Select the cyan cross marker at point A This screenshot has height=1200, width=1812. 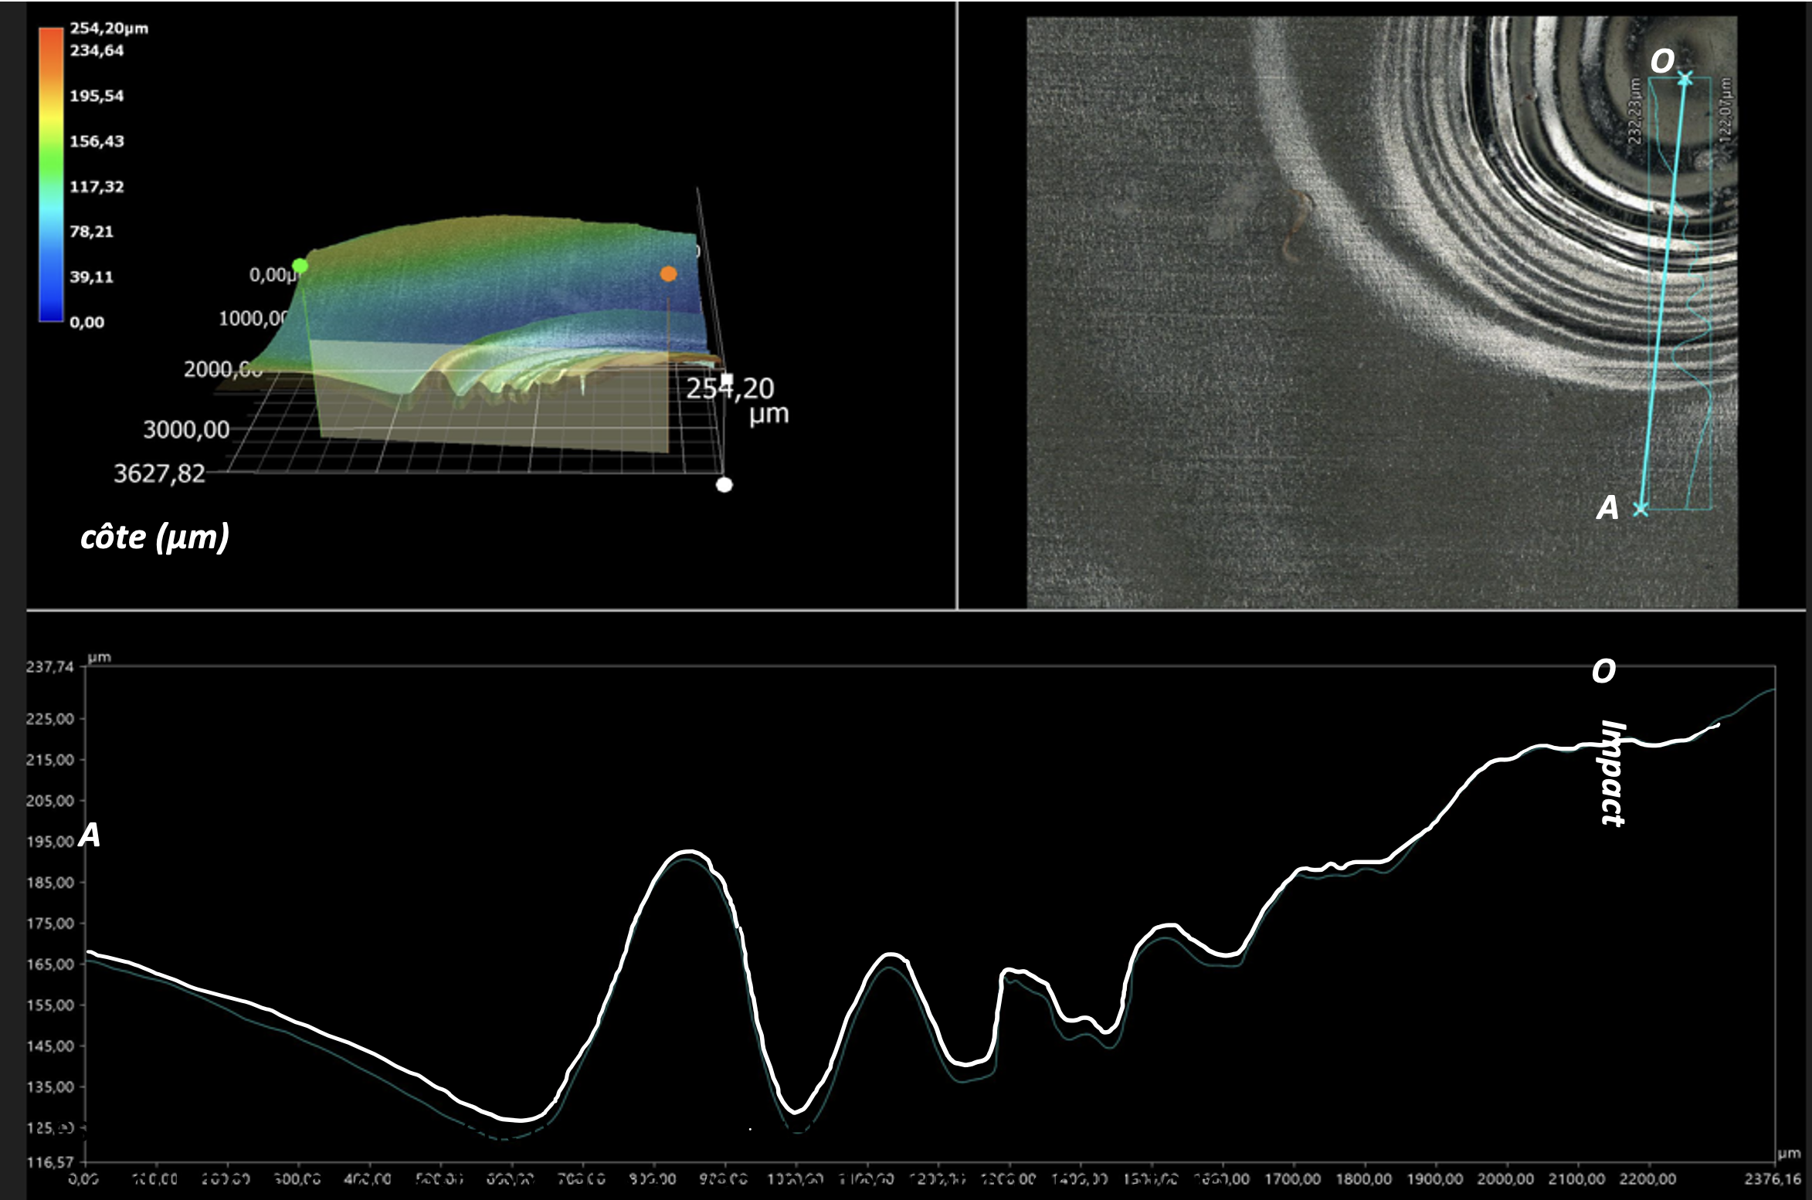tap(1641, 509)
